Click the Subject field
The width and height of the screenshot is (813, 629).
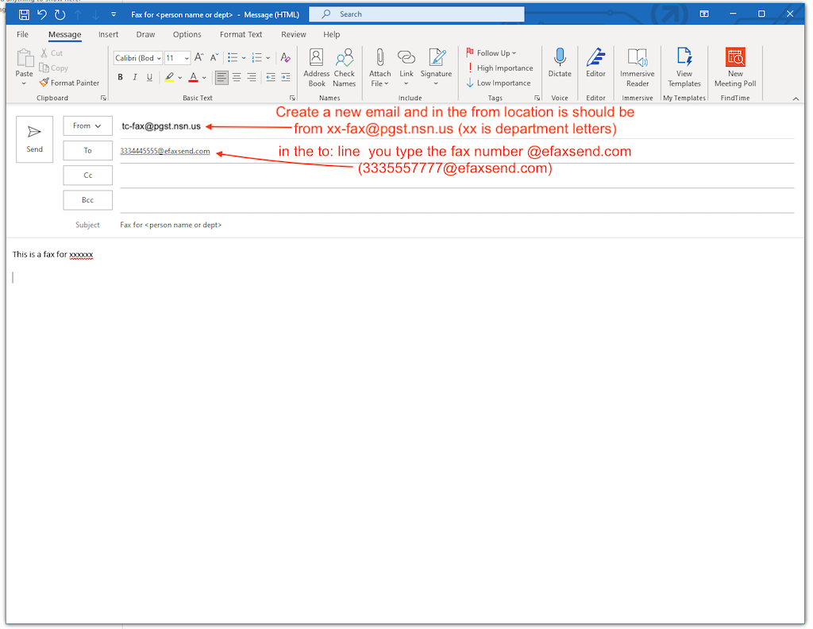pos(457,225)
